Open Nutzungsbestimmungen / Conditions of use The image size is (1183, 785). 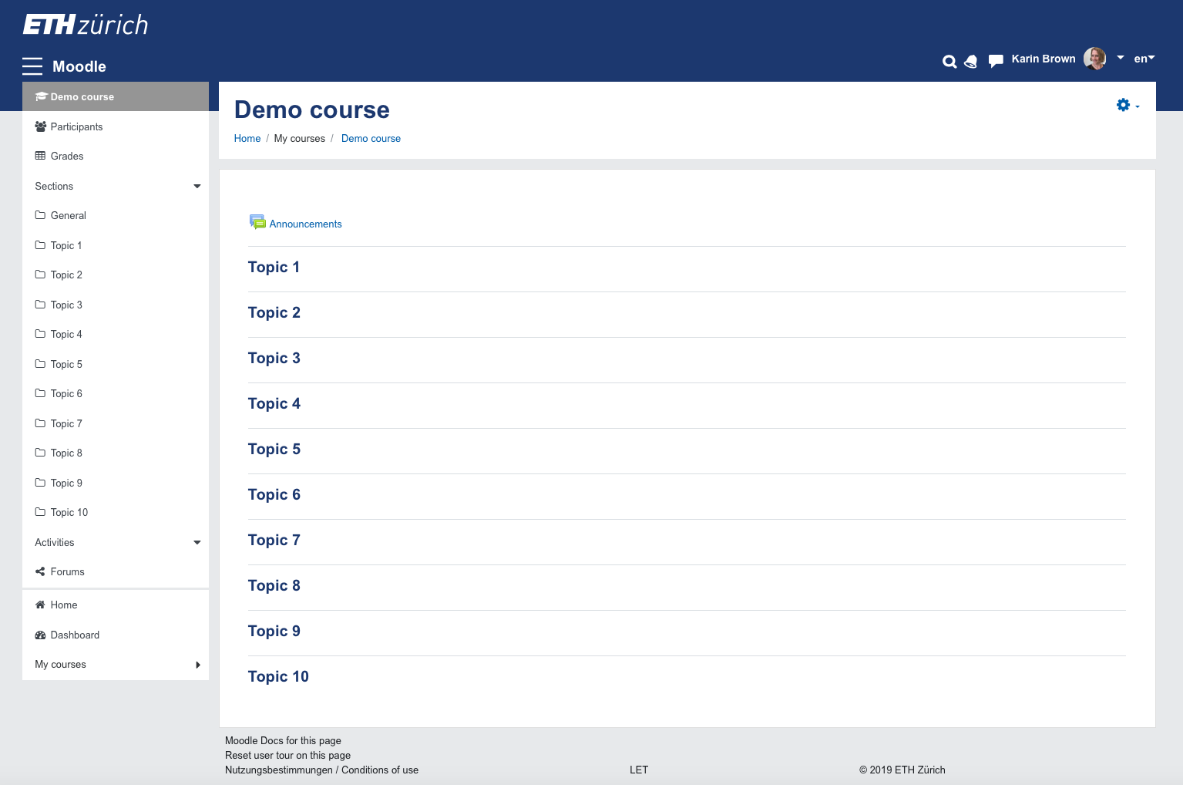click(321, 770)
